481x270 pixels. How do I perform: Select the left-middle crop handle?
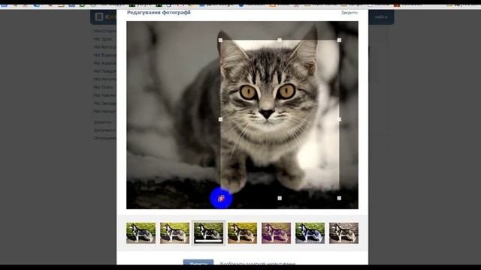point(220,119)
